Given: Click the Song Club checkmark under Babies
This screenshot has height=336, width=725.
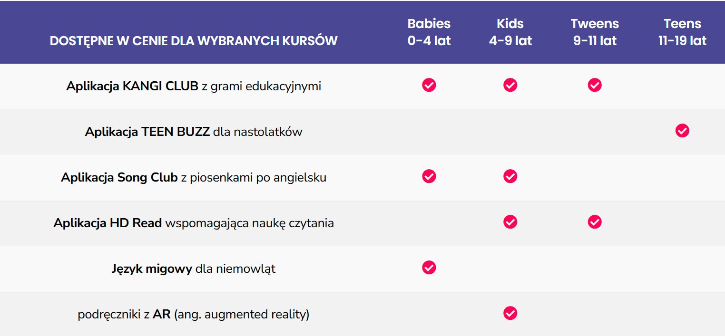Looking at the screenshot, I should pyautogui.click(x=429, y=176).
